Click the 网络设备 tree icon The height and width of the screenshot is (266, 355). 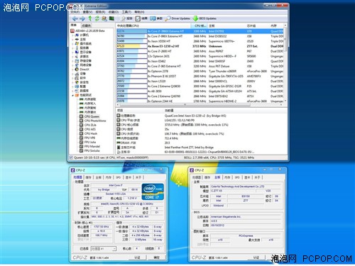point(77,65)
